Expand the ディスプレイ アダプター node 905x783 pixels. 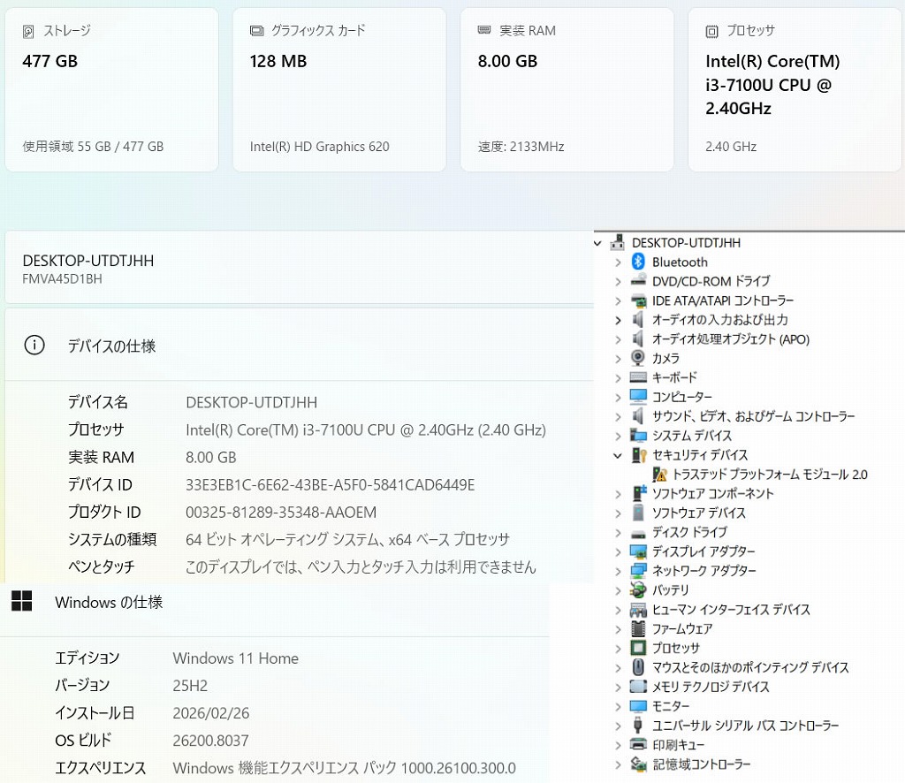point(618,551)
